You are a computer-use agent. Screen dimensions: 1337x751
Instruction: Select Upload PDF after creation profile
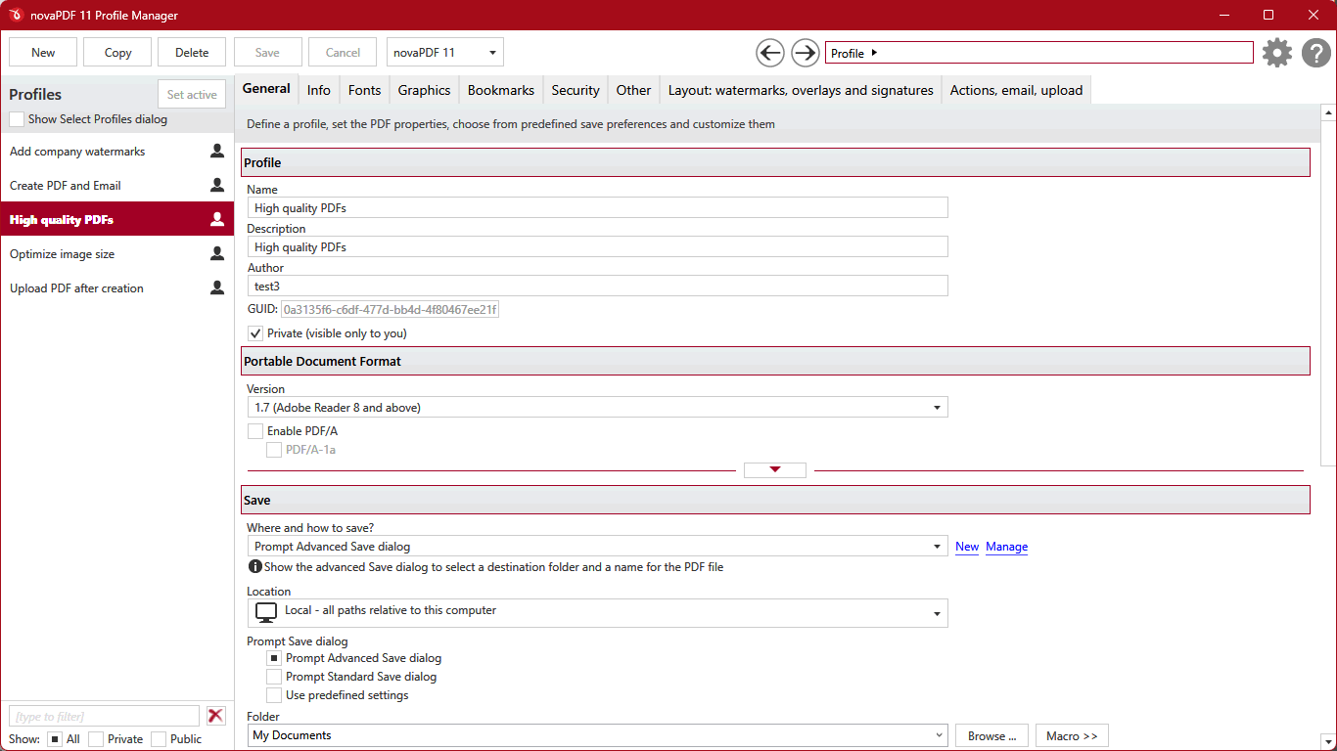tap(117, 287)
